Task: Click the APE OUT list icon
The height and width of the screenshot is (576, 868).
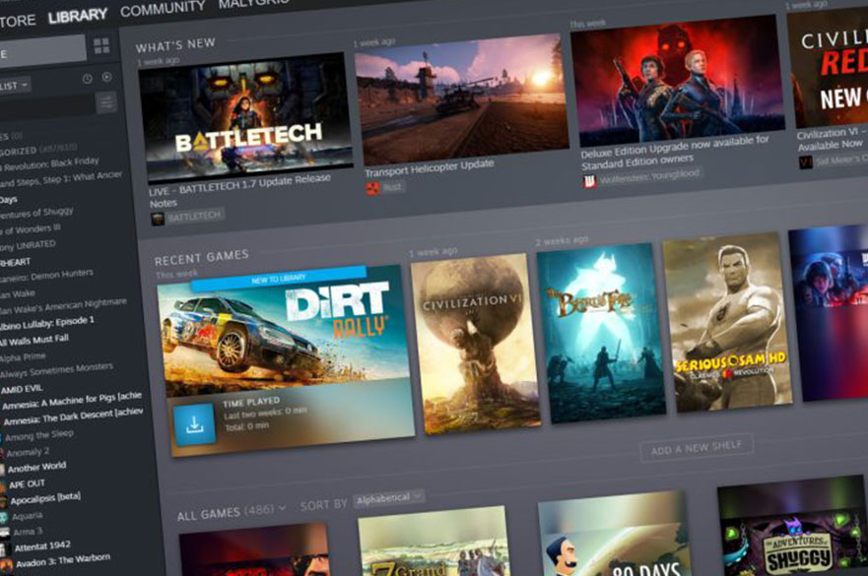Action: click(x=3, y=486)
